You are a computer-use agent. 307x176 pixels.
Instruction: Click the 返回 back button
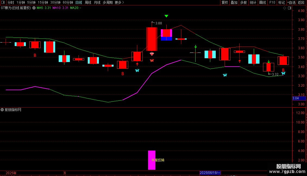pyautogui.click(x=301, y=2)
